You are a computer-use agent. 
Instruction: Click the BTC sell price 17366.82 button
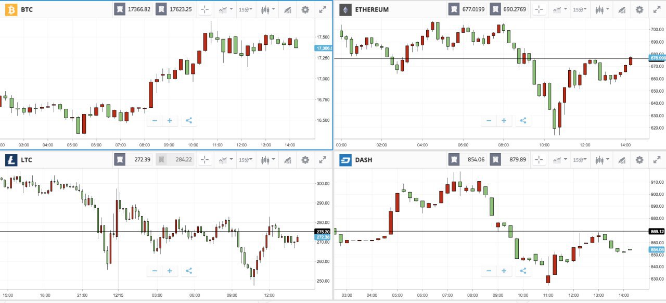[x=133, y=9]
